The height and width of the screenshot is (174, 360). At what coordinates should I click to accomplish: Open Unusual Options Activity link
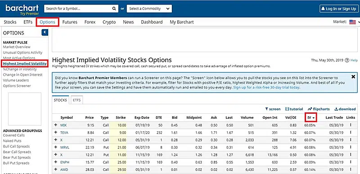(x=23, y=53)
